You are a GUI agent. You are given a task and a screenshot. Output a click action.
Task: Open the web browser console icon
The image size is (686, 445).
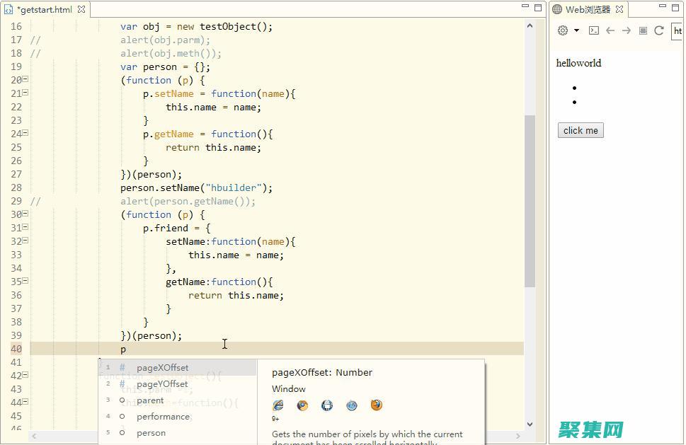pyautogui.click(x=594, y=30)
